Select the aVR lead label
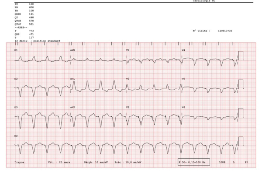The image size is (262, 171). tap(72, 50)
